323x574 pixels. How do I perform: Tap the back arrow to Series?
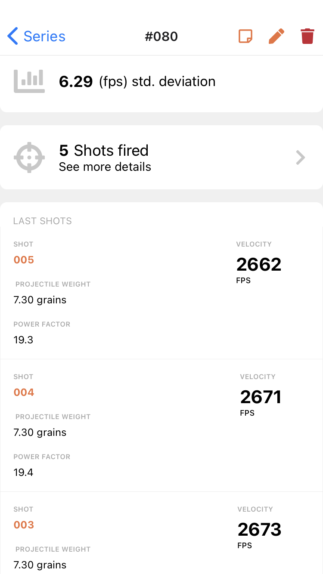tap(13, 37)
